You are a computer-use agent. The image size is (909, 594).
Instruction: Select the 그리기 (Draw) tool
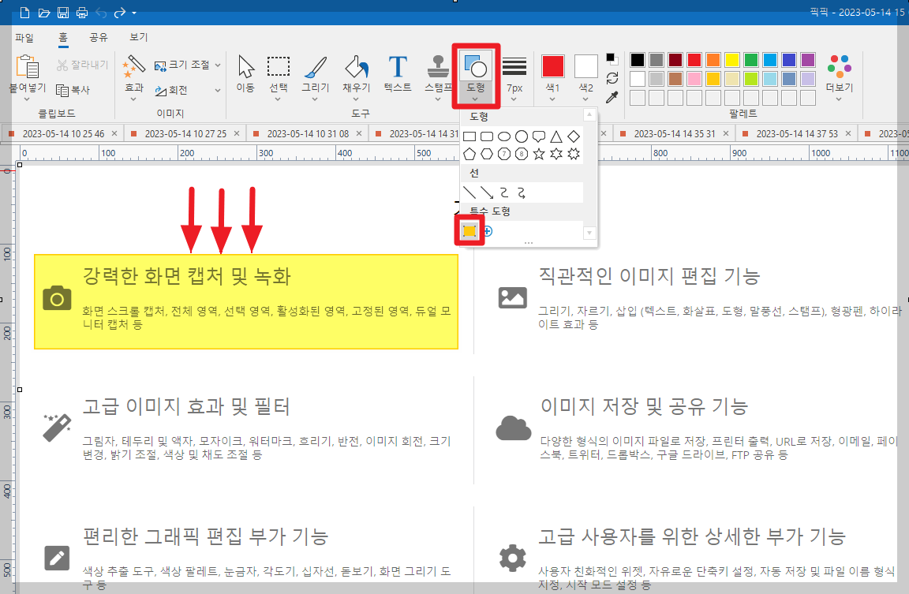[x=316, y=71]
